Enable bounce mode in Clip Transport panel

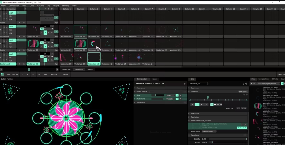click(x=215, y=105)
